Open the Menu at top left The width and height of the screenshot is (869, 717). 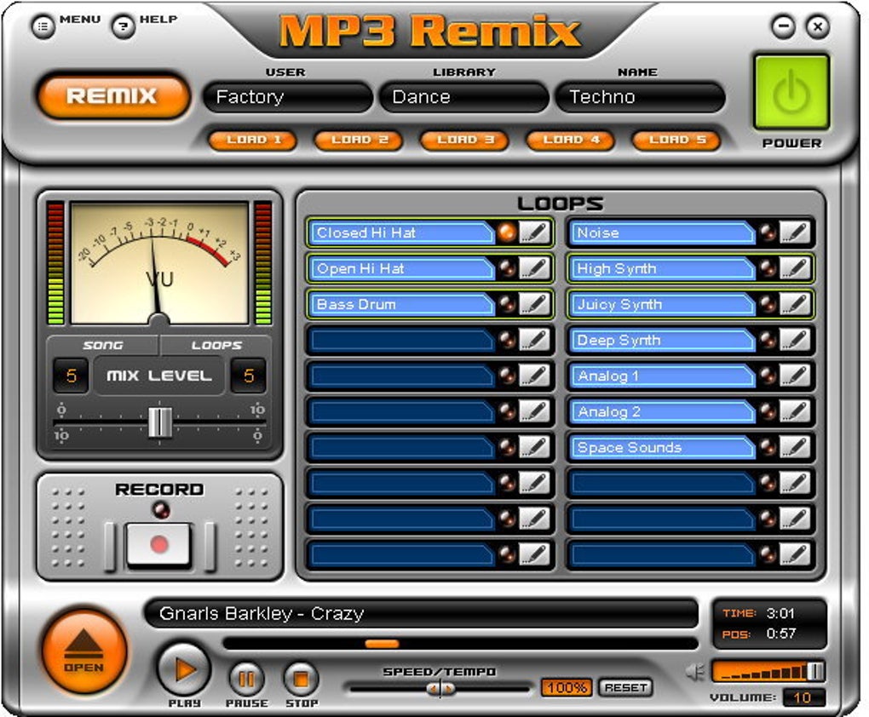[43, 26]
